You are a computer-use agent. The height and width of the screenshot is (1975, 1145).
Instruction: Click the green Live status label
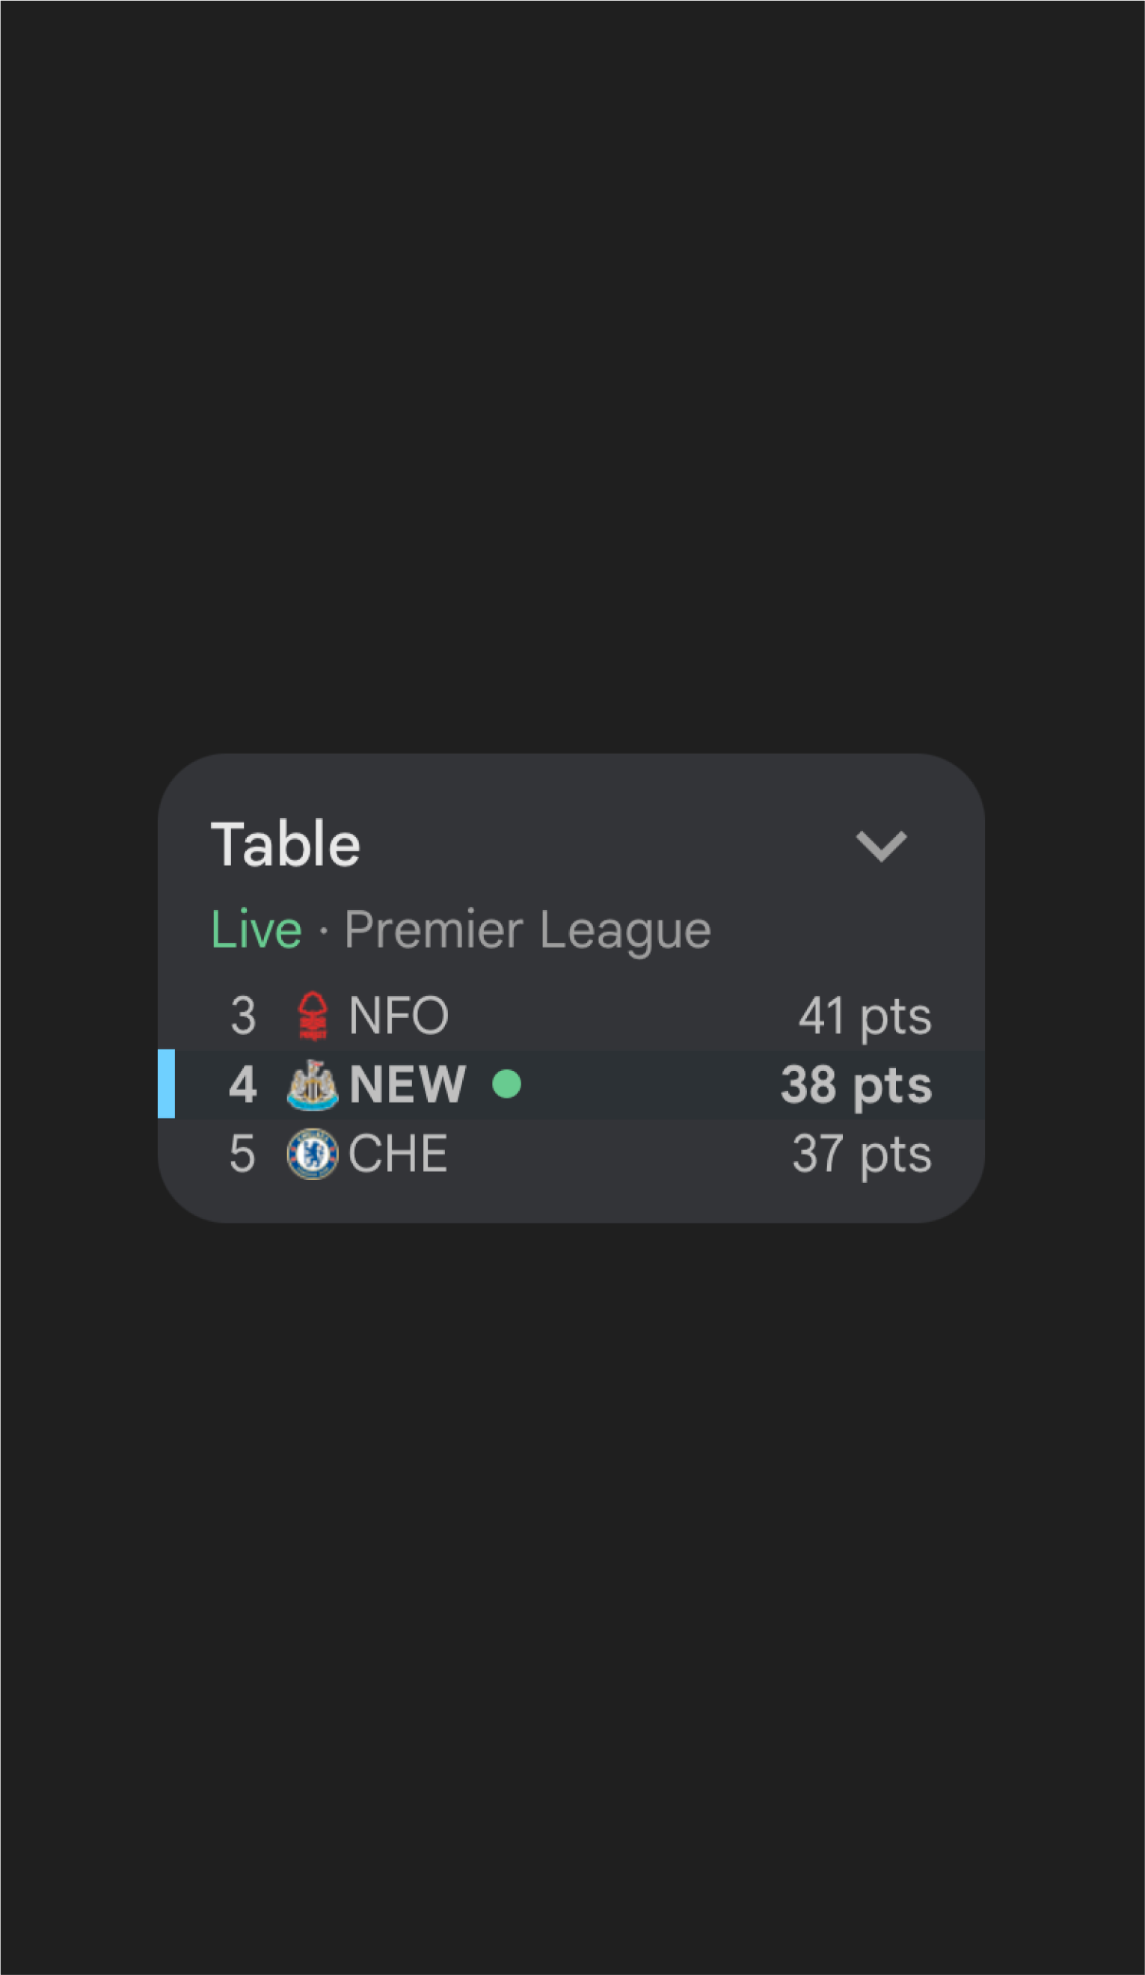(x=257, y=930)
